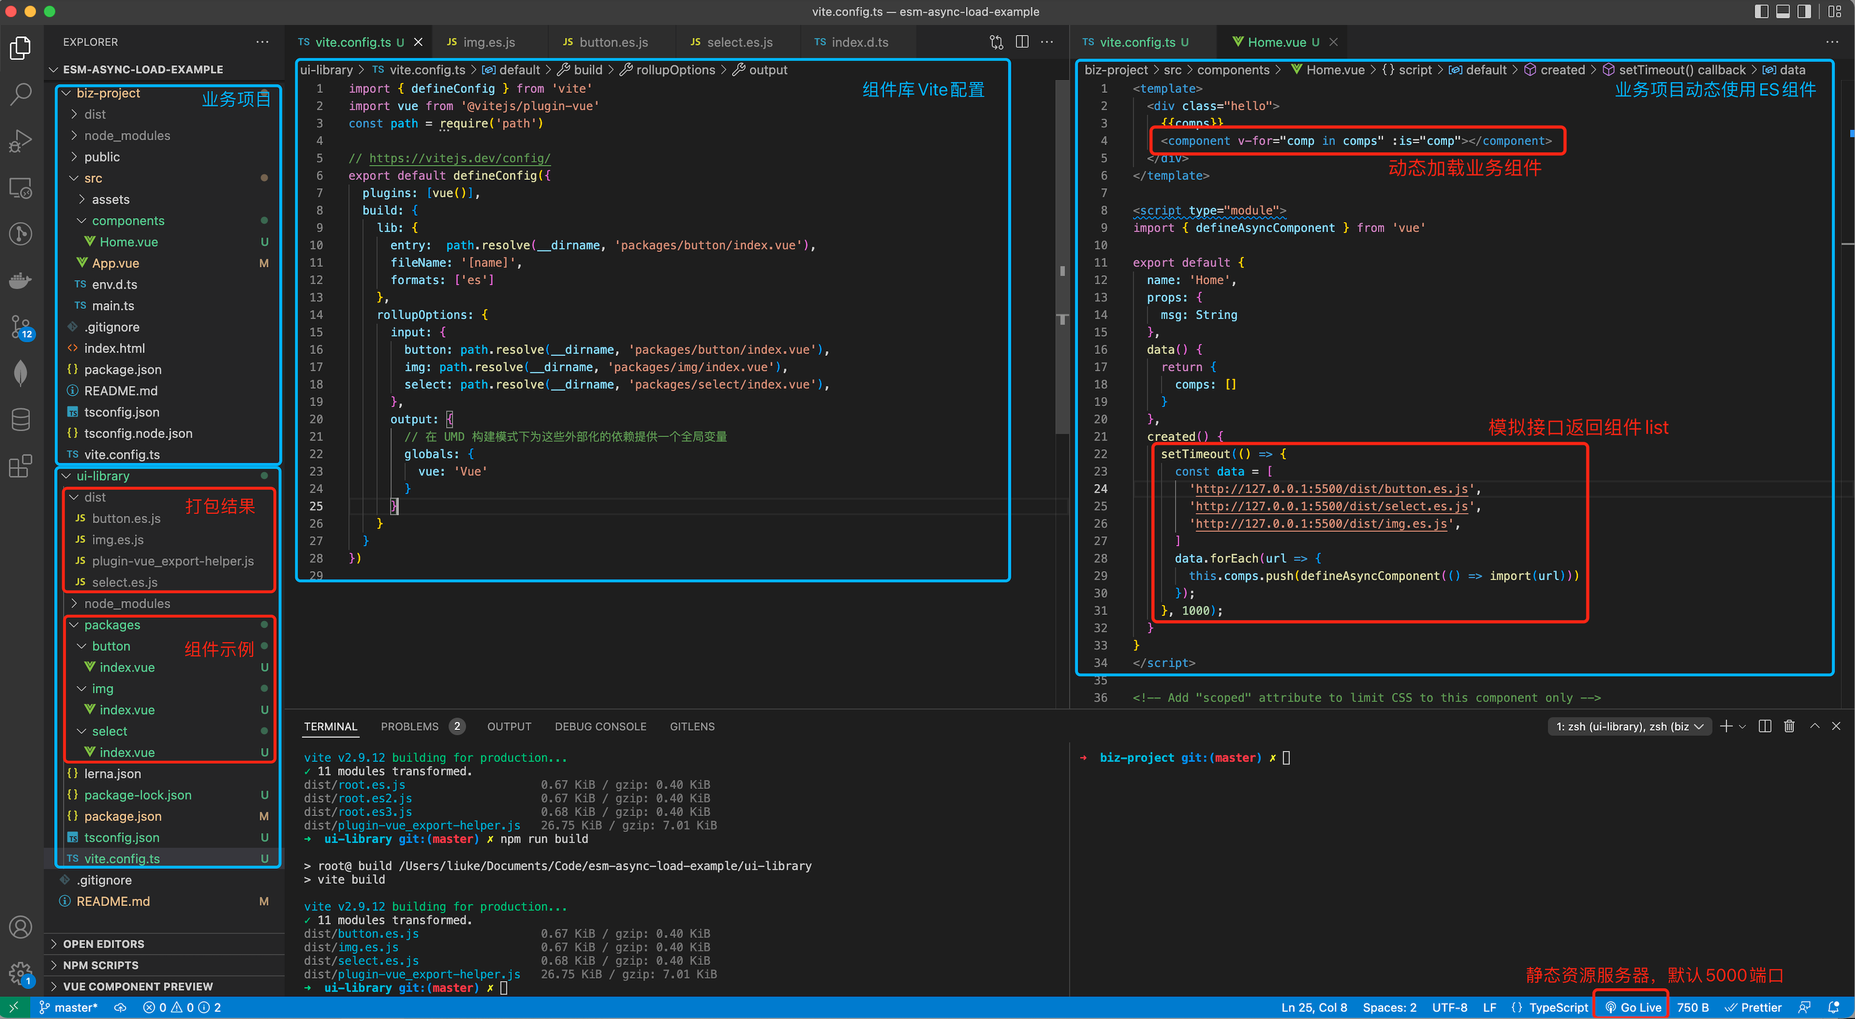Viewport: 1855px width, 1019px height.
Task: Open the Docker view in activity bar
Action: tap(20, 280)
